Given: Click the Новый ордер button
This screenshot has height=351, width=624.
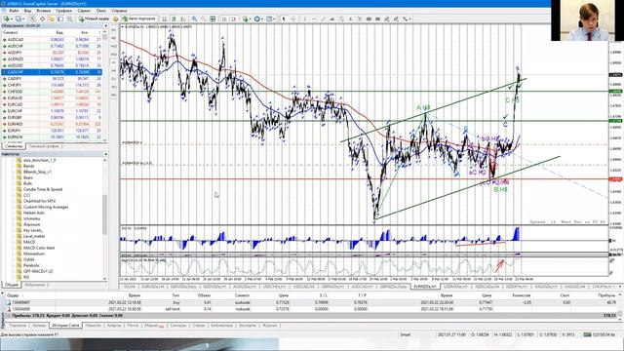Looking at the screenshot, I should [94, 19].
